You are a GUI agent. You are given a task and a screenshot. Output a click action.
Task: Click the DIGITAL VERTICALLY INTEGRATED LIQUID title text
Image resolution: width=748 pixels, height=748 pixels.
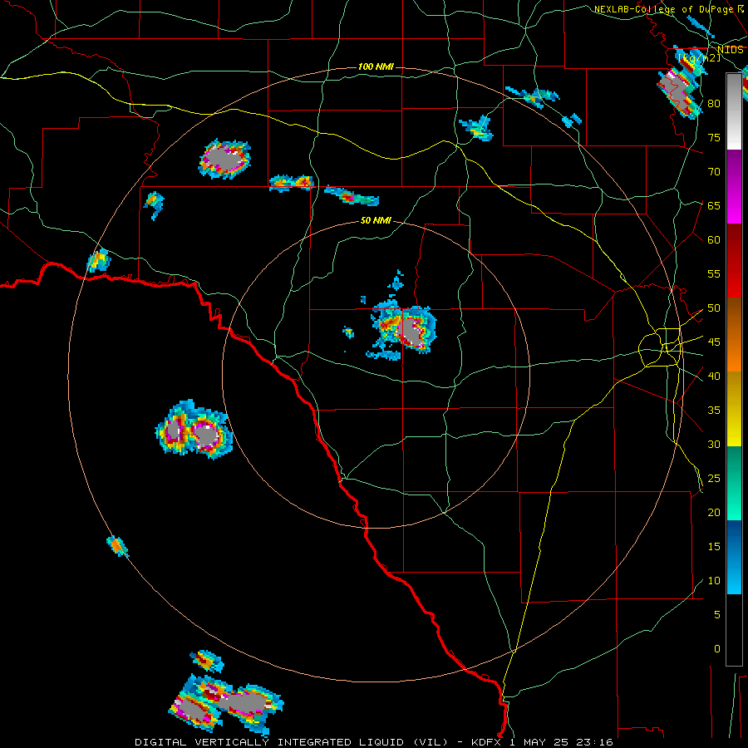(x=291, y=742)
